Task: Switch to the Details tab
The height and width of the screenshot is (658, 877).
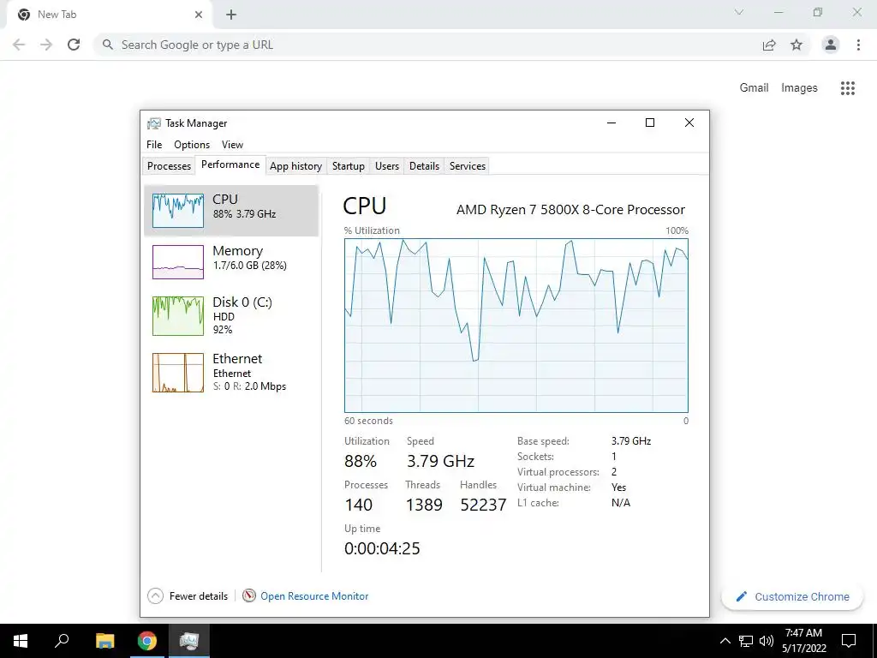Action: (424, 166)
